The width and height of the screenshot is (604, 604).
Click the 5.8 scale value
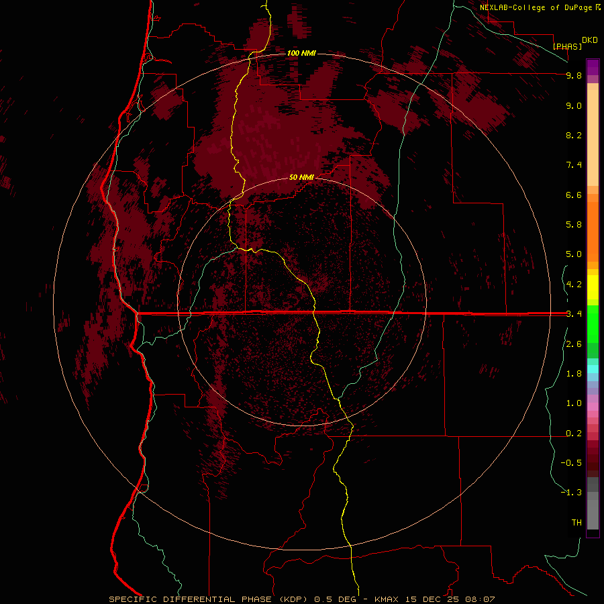[x=574, y=225]
